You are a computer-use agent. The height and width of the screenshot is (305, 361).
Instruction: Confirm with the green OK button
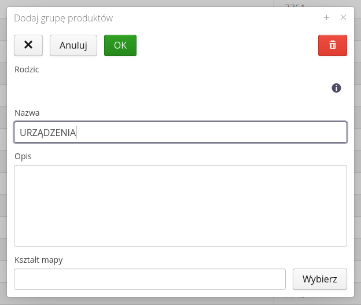coord(120,45)
